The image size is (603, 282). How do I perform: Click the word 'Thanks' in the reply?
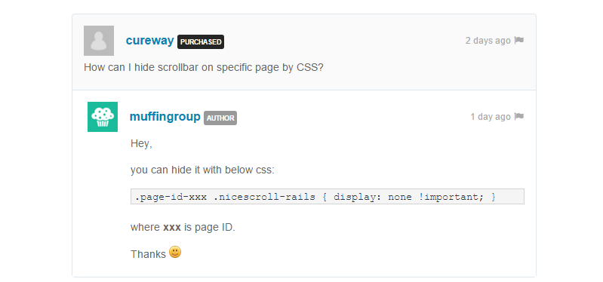[x=148, y=254]
